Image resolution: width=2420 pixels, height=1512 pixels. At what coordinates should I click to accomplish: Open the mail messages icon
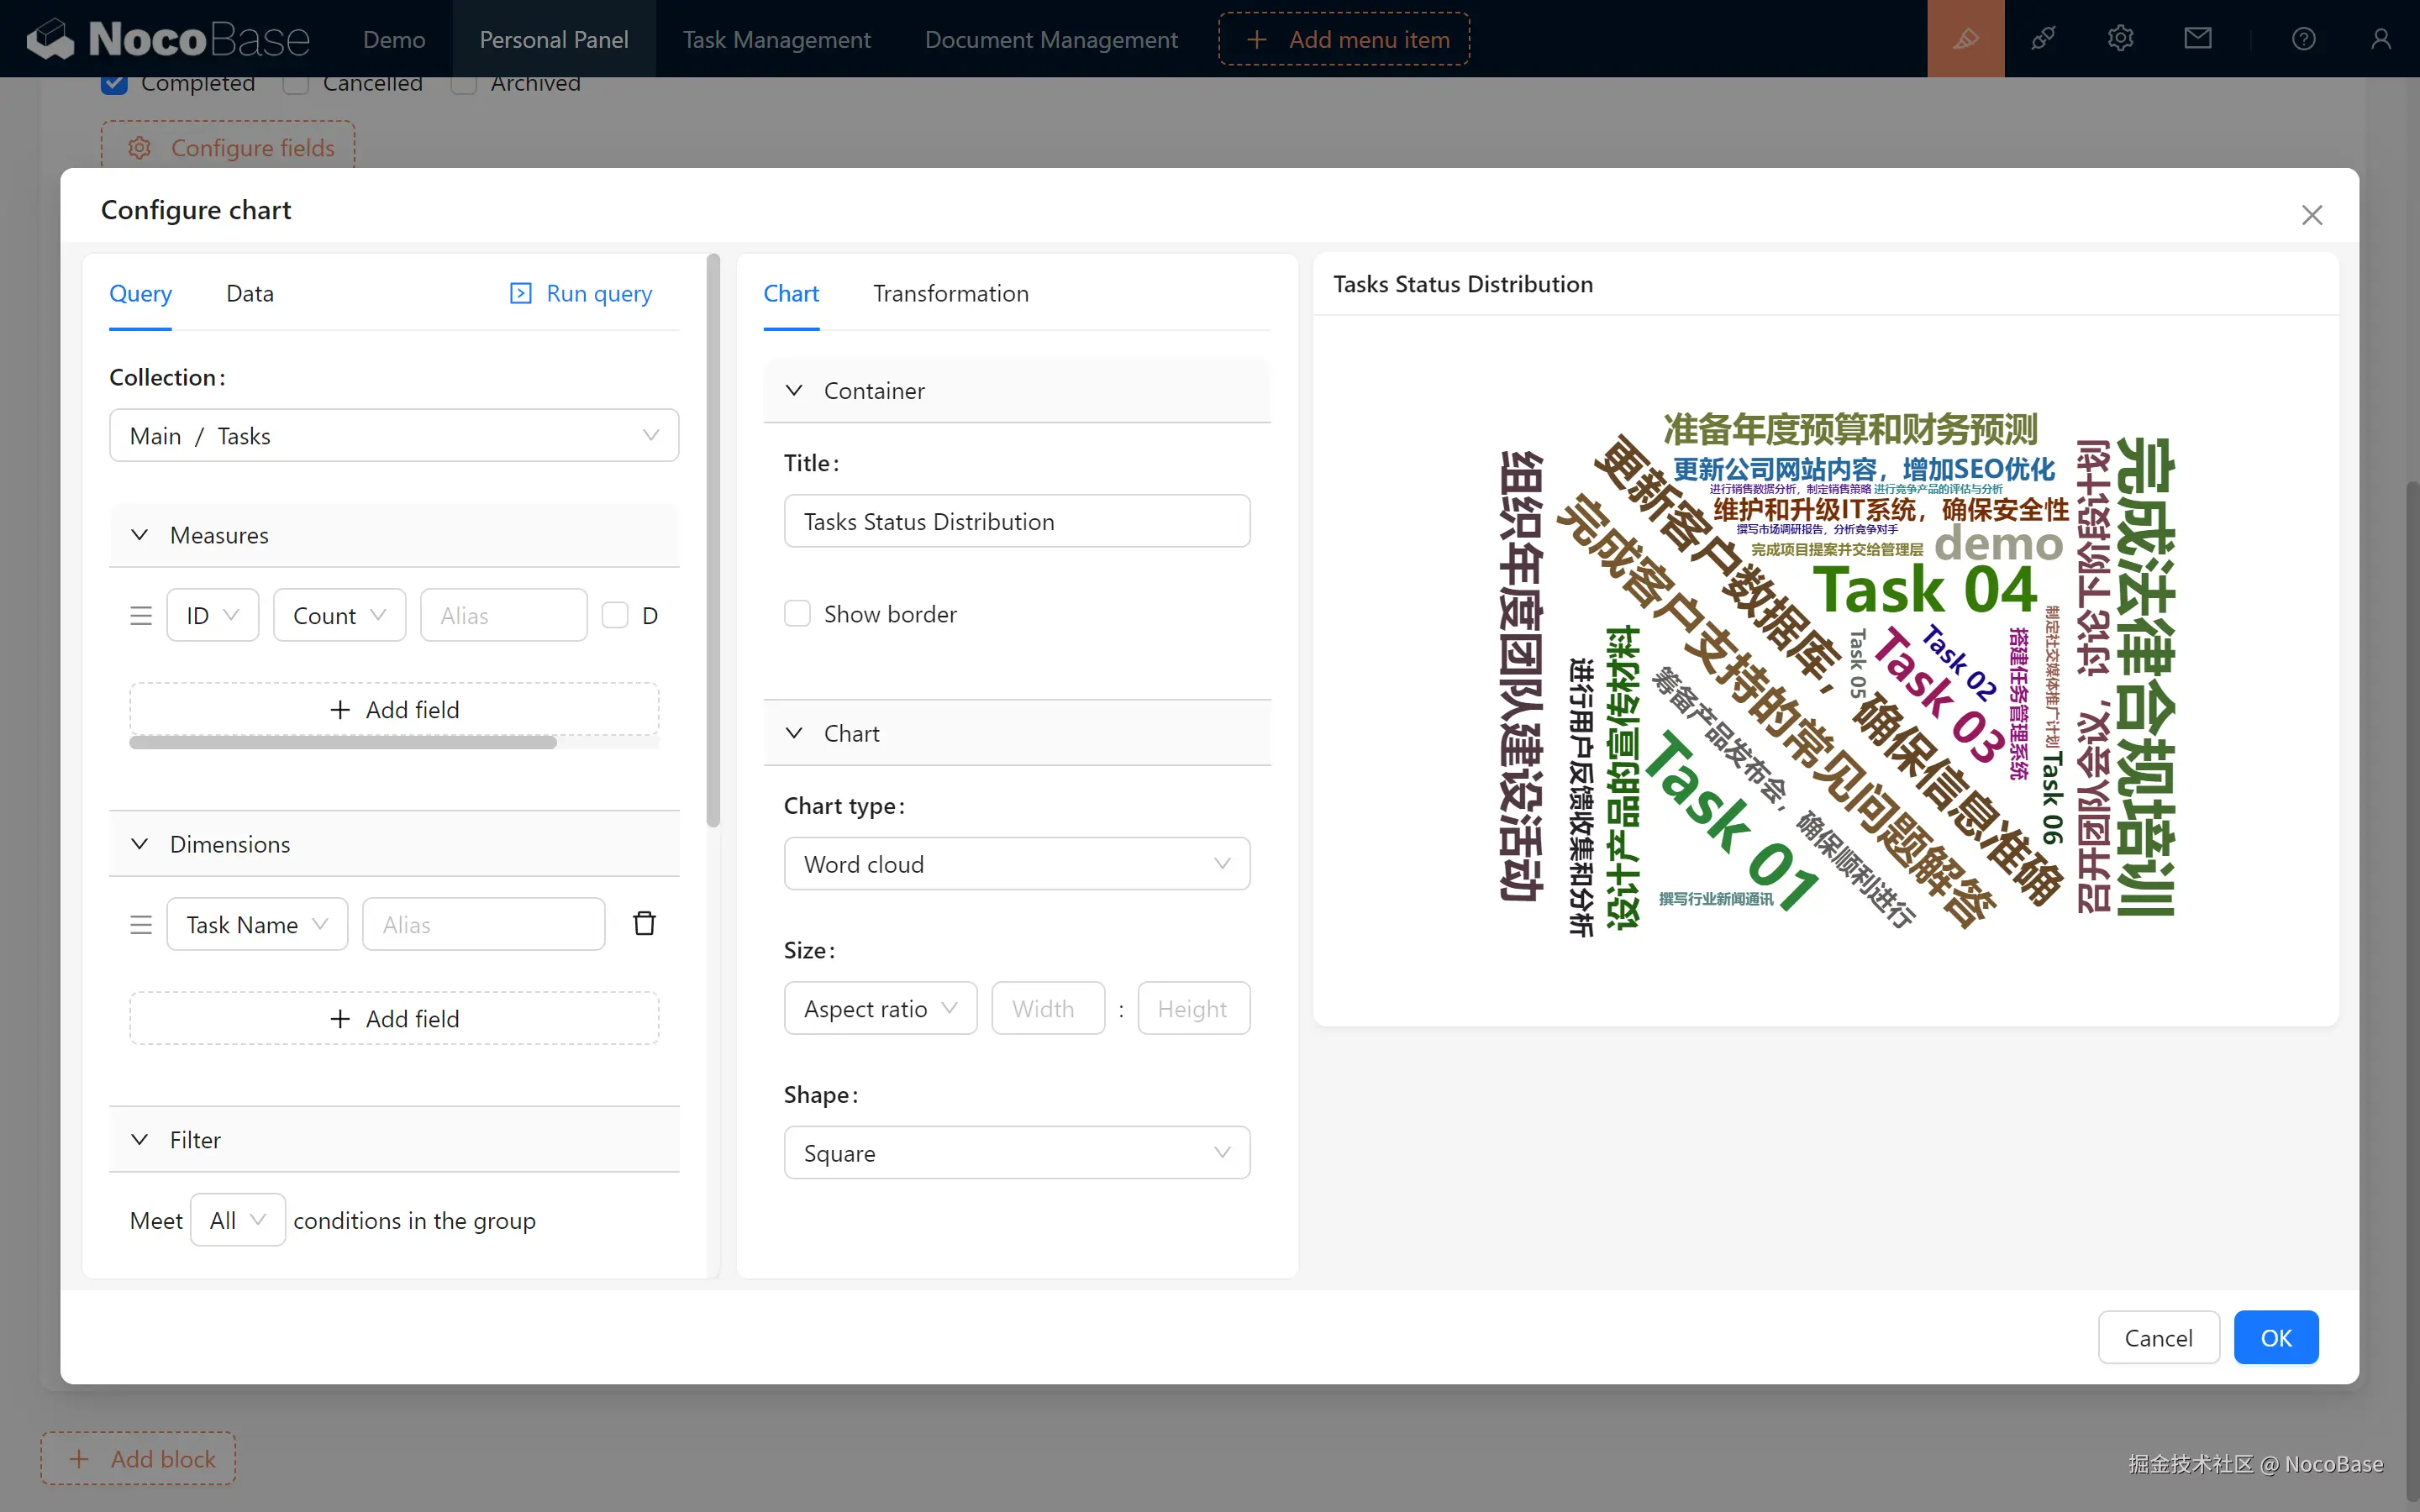coord(2197,39)
